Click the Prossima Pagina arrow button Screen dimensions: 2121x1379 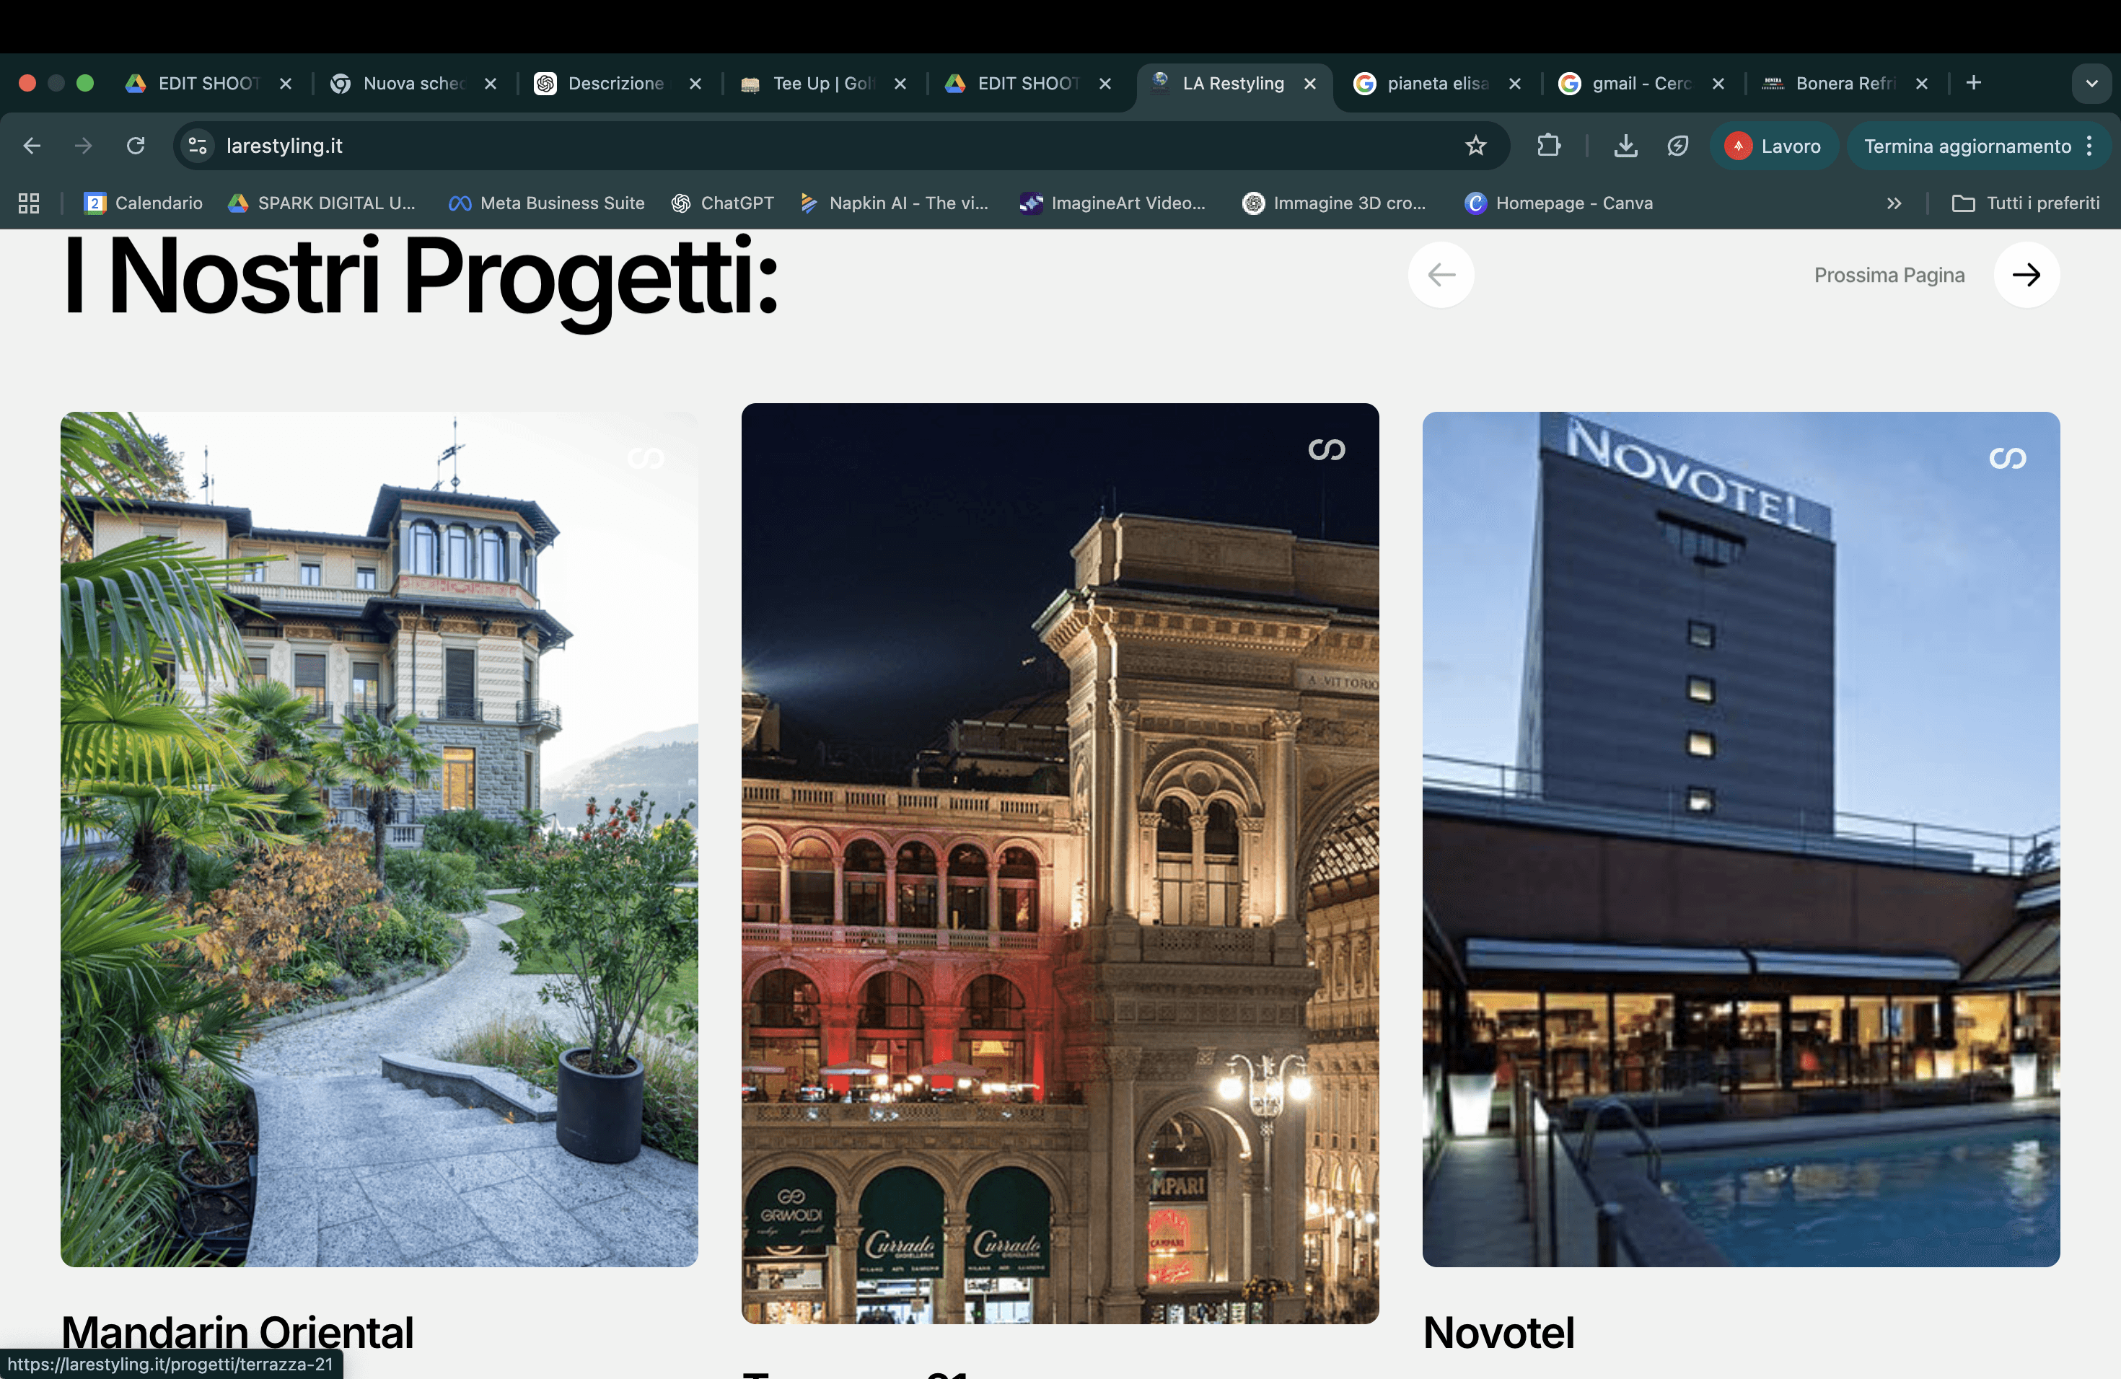[2026, 276]
